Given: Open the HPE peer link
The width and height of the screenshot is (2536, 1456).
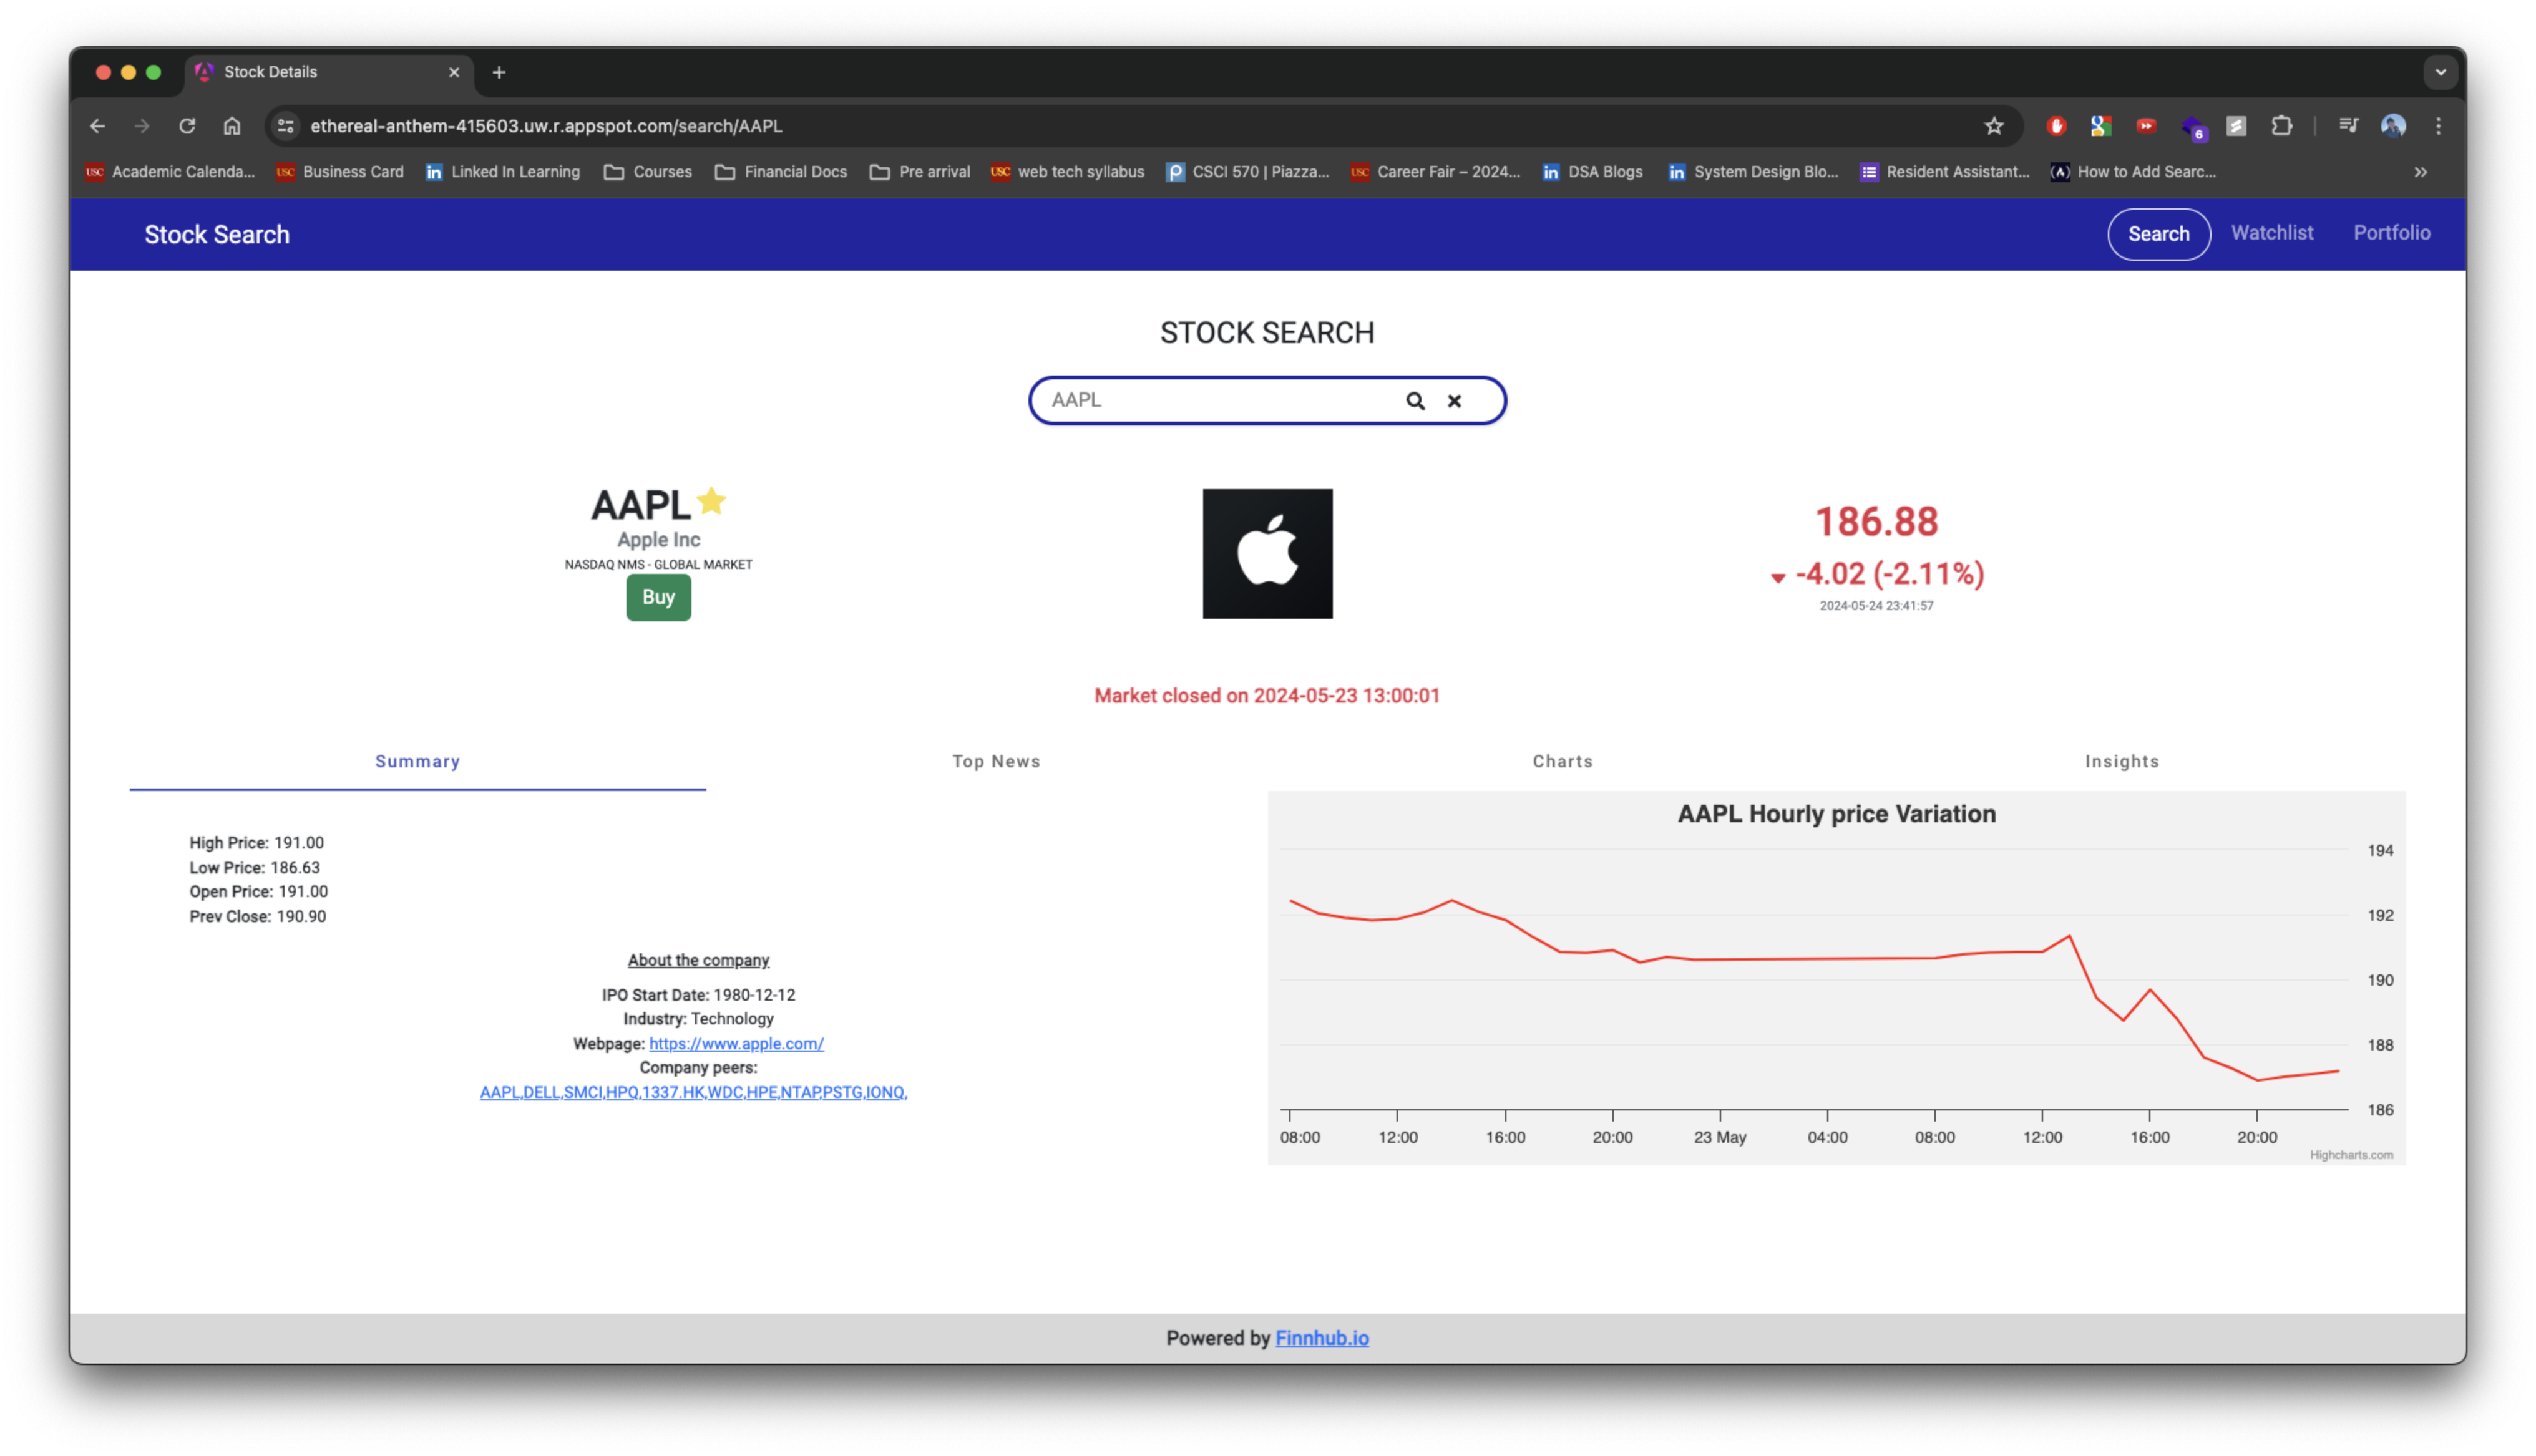Looking at the screenshot, I should (x=761, y=1092).
